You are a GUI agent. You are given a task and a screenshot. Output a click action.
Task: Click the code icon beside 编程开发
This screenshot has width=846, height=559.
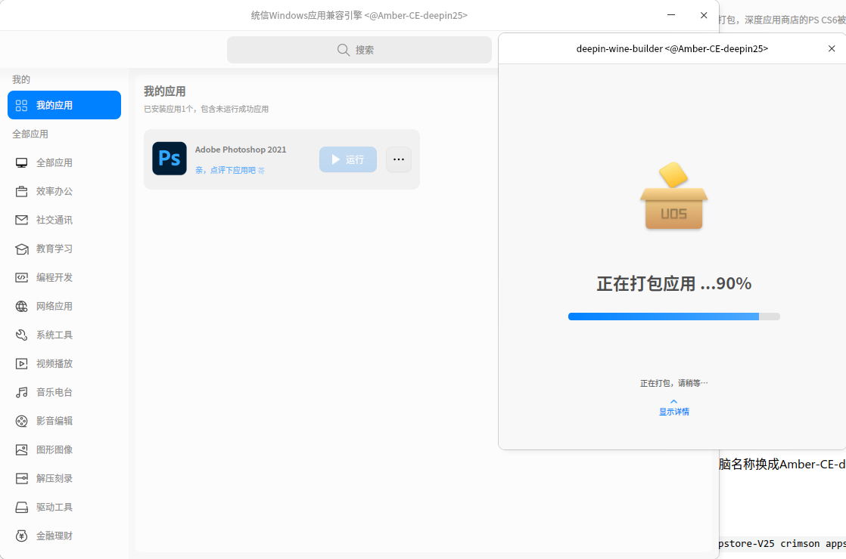[x=22, y=277]
